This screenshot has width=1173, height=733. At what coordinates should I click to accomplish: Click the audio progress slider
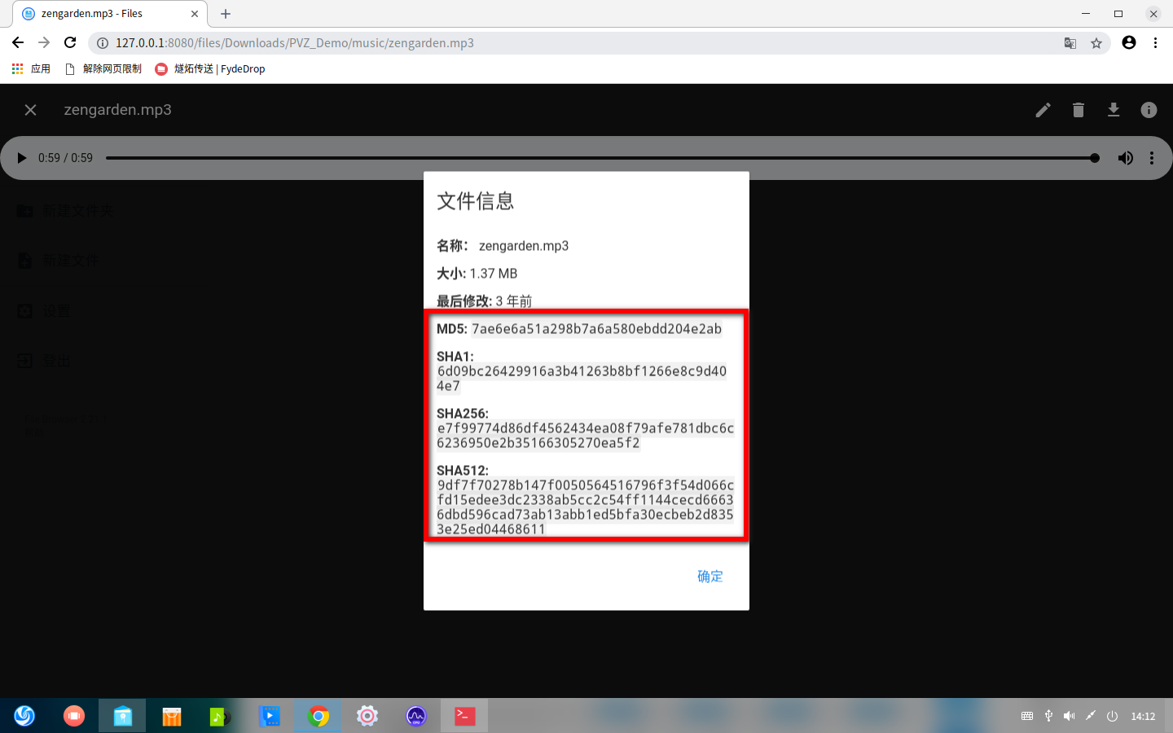(602, 158)
